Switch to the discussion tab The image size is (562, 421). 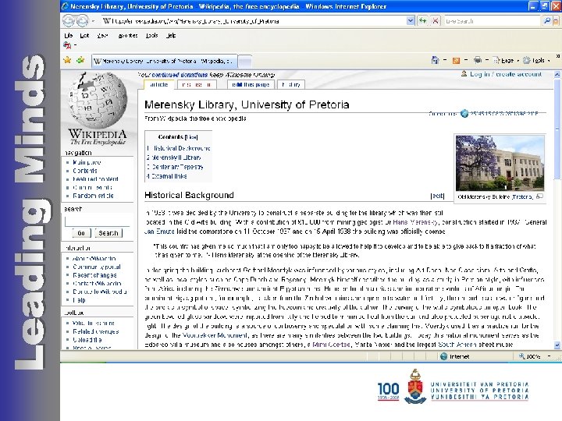tap(196, 84)
